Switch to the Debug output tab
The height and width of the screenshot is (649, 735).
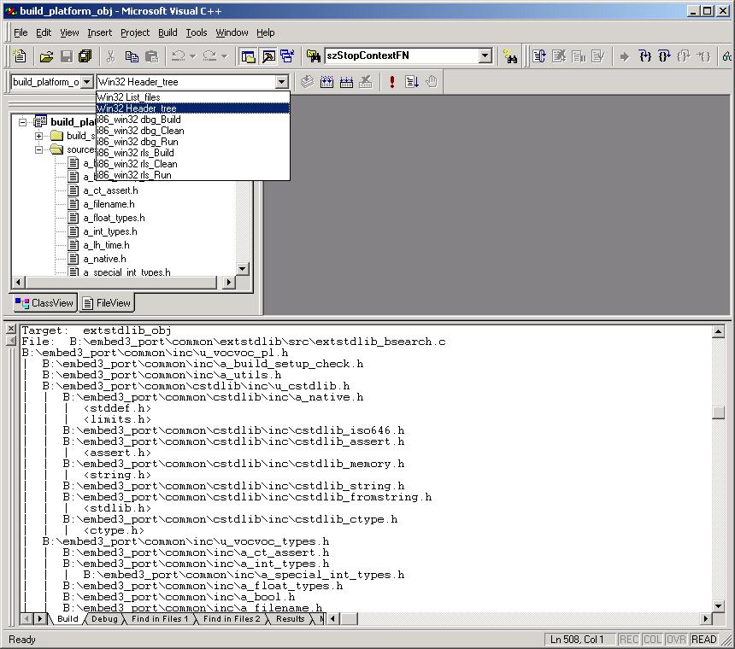pyautogui.click(x=104, y=619)
